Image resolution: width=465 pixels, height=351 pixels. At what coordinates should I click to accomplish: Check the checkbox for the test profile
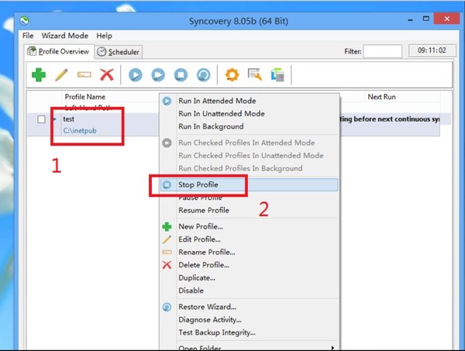pos(41,119)
